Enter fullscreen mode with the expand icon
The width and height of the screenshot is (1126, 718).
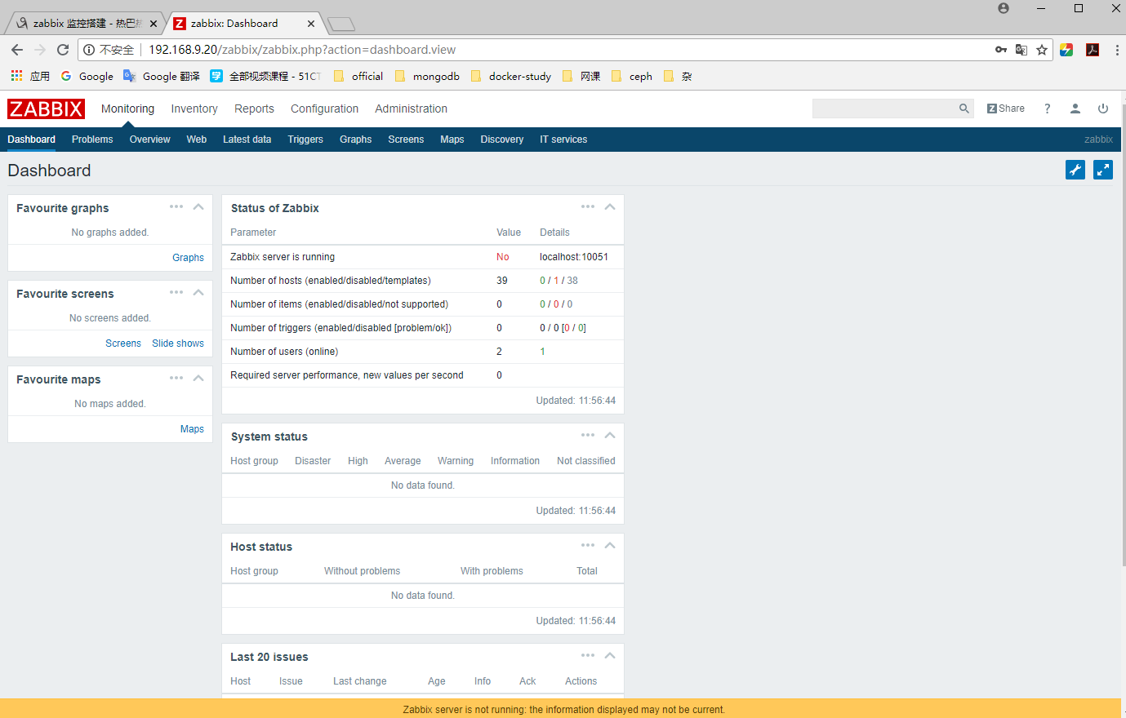point(1103,170)
